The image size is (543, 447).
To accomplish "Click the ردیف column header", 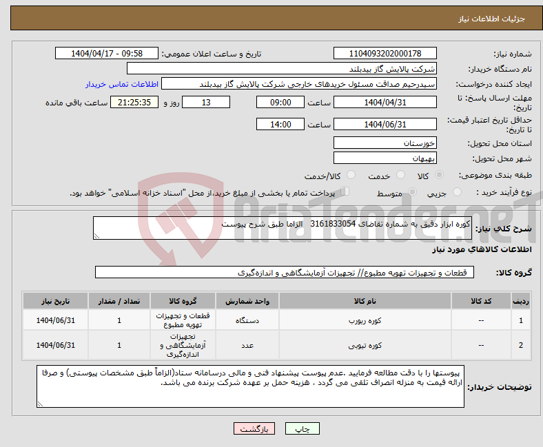I will click(x=521, y=301).
